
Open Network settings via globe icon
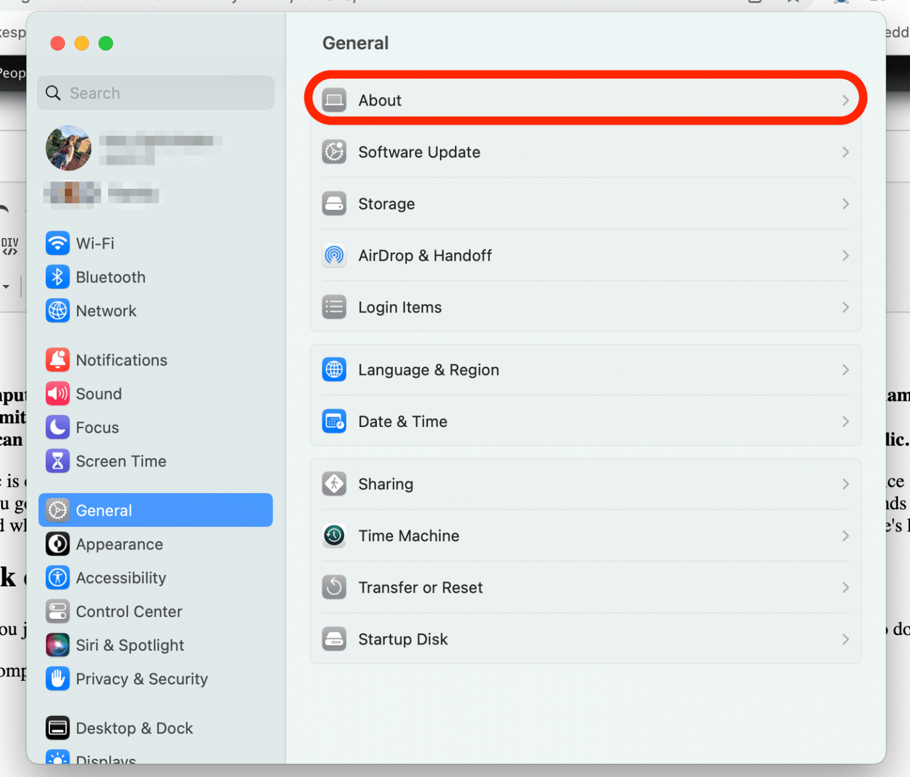[x=57, y=311]
